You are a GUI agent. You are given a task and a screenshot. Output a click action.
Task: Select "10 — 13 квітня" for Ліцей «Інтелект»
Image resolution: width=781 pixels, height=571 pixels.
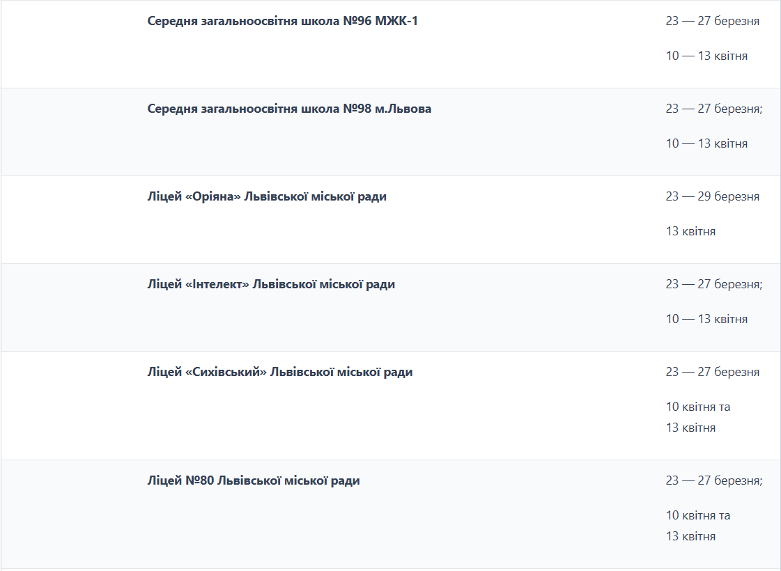[x=706, y=319]
